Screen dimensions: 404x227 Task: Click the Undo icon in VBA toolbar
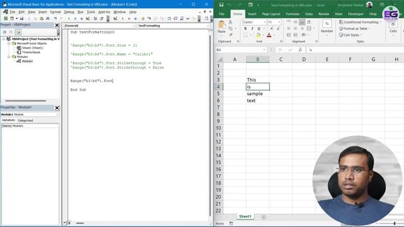click(55, 18)
